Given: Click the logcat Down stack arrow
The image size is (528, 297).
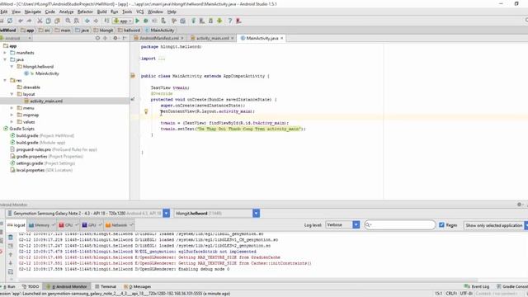Looking at the screenshot, I should (11, 263).
